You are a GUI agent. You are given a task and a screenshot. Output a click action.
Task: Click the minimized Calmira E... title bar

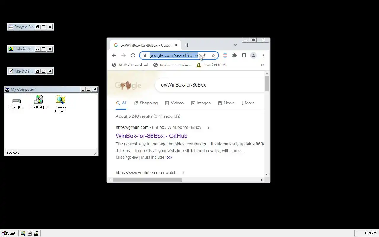point(24,49)
